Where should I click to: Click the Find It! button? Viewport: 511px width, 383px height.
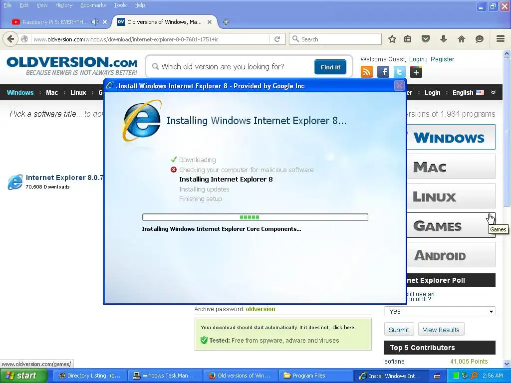pyautogui.click(x=330, y=67)
